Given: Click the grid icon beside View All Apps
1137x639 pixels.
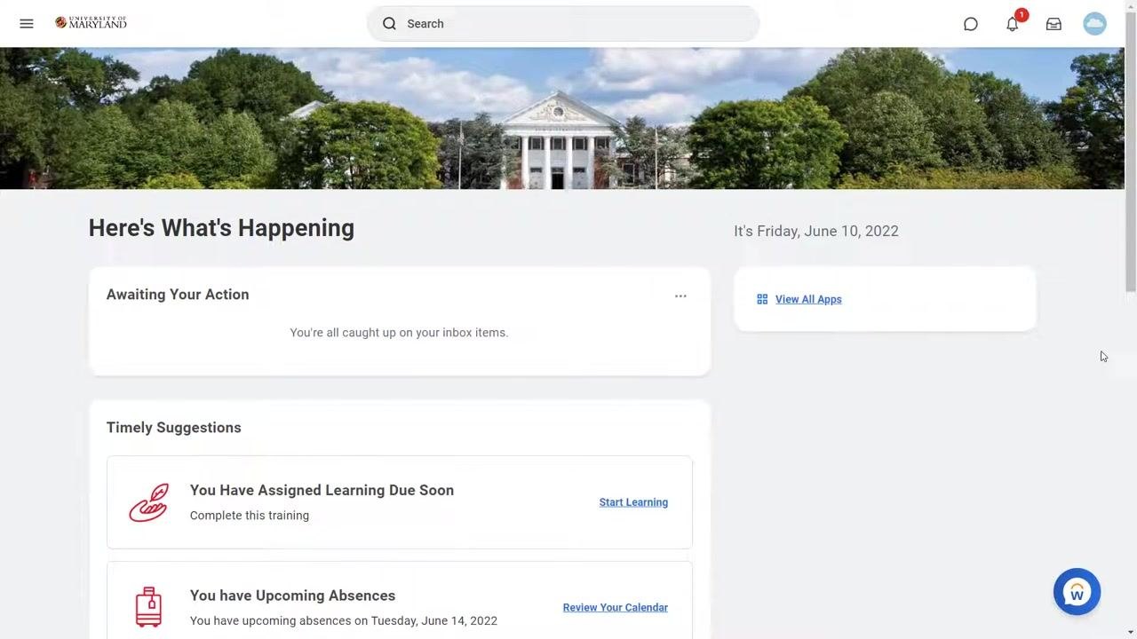Looking at the screenshot, I should pos(762,299).
